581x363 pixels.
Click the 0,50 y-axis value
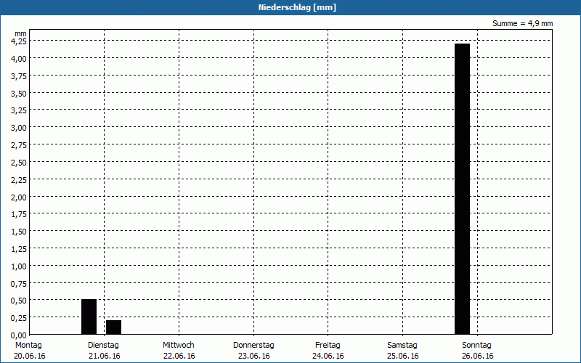click(19, 301)
